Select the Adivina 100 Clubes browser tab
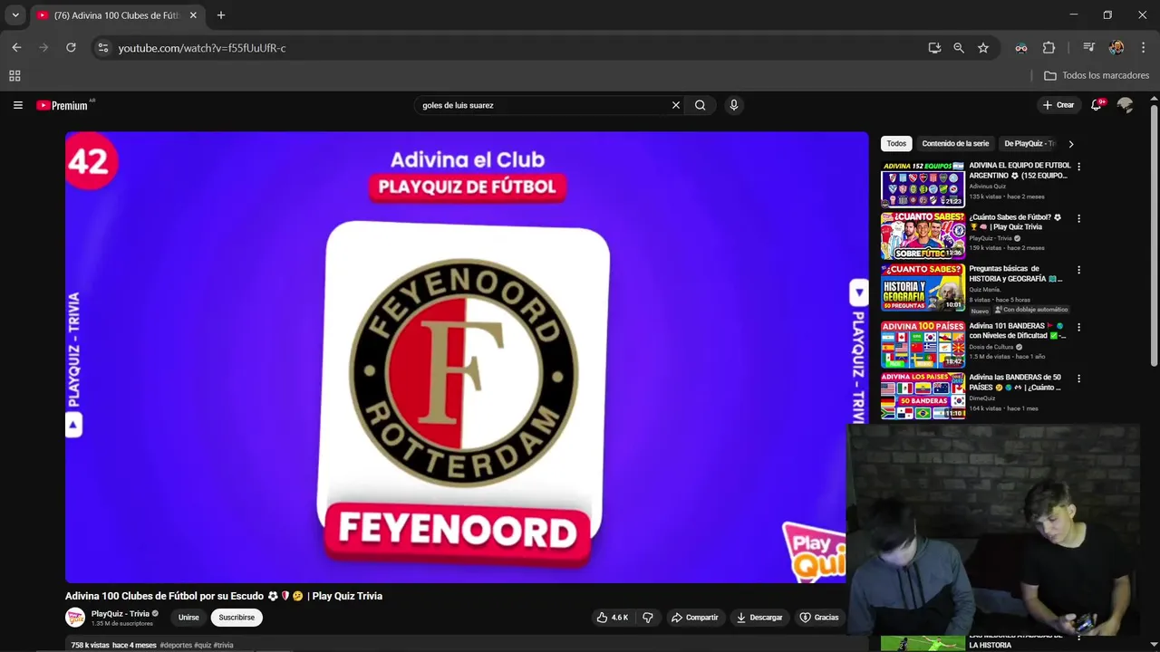Image resolution: width=1160 pixels, height=652 pixels. click(x=116, y=15)
